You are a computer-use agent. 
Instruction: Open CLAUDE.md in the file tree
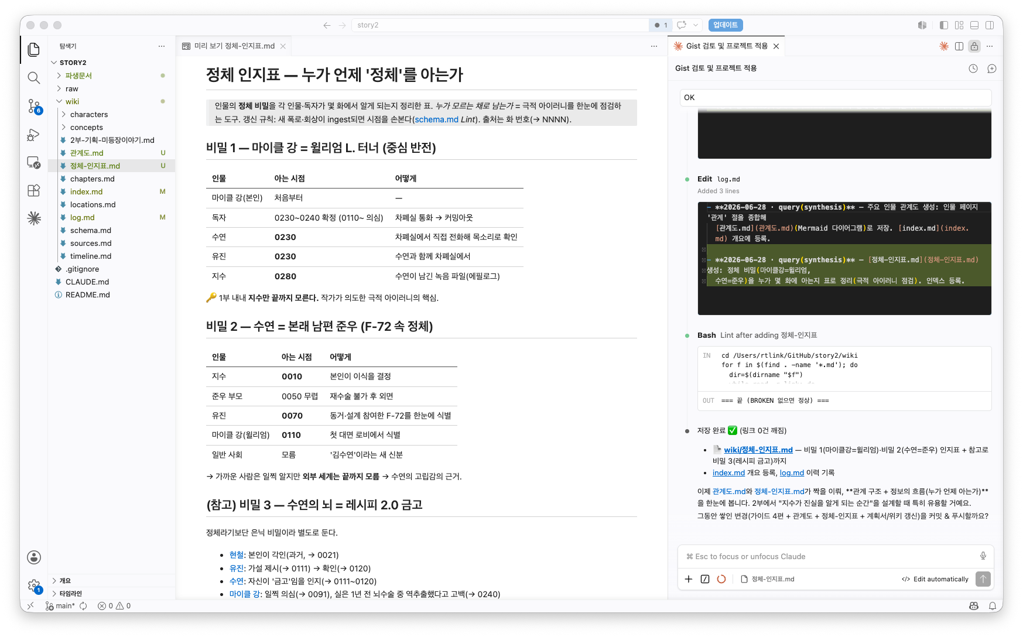pos(87,282)
